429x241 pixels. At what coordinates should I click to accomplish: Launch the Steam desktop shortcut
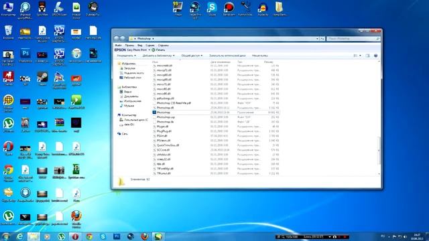42,78
